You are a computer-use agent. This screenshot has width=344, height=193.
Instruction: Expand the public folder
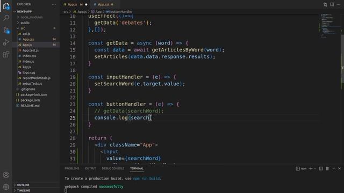36,23
